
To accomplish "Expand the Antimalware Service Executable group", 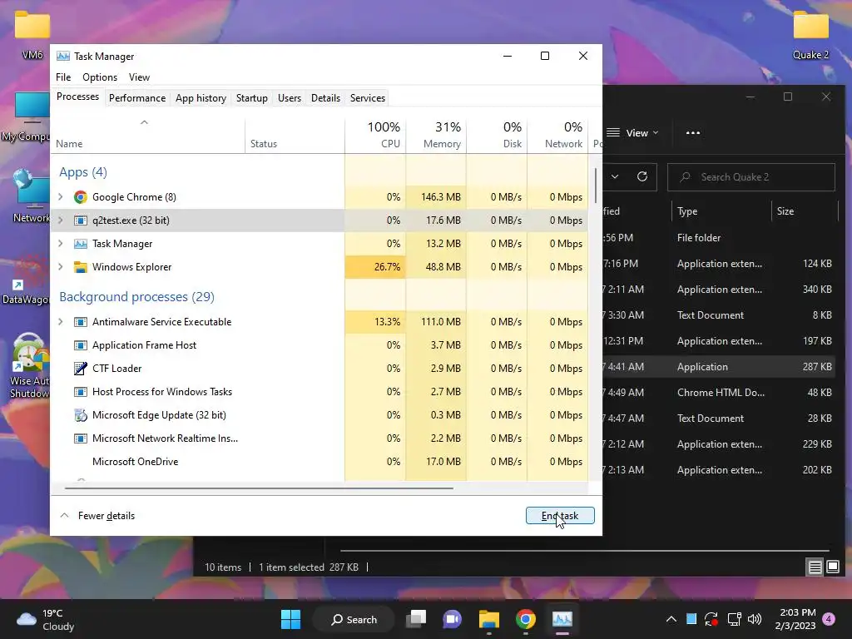I will (60, 322).
